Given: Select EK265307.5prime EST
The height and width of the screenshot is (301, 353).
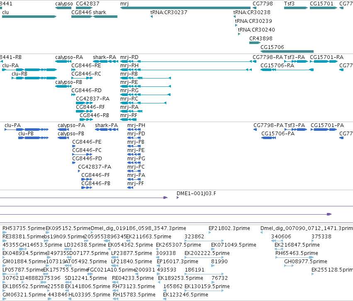Looking at the screenshot, I should [x=157, y=249].
